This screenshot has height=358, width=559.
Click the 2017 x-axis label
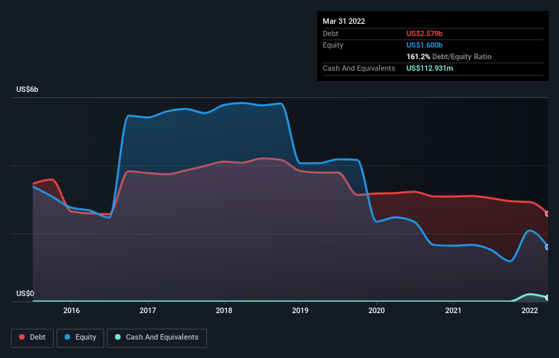148,310
